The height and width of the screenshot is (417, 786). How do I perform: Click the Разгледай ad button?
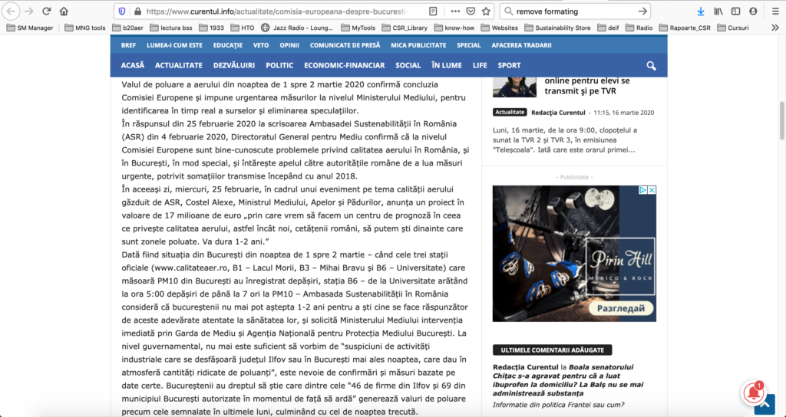620,308
